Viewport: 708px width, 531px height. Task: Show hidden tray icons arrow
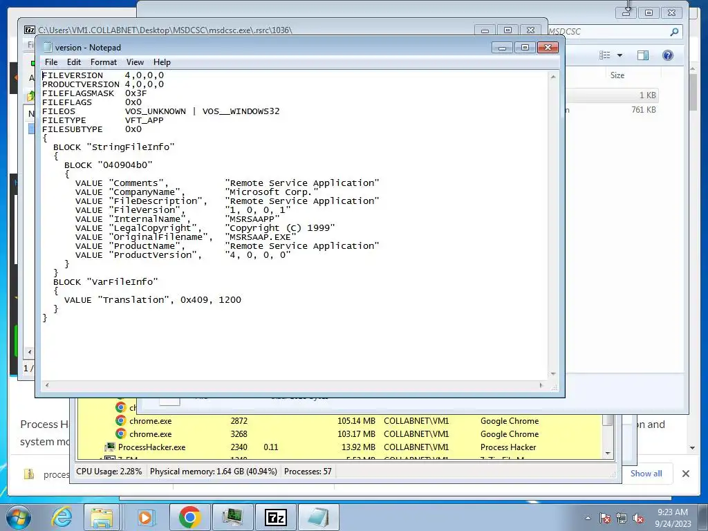pos(588,518)
